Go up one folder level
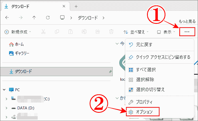Viewport: 198px width, 121px height. [x=34, y=18]
